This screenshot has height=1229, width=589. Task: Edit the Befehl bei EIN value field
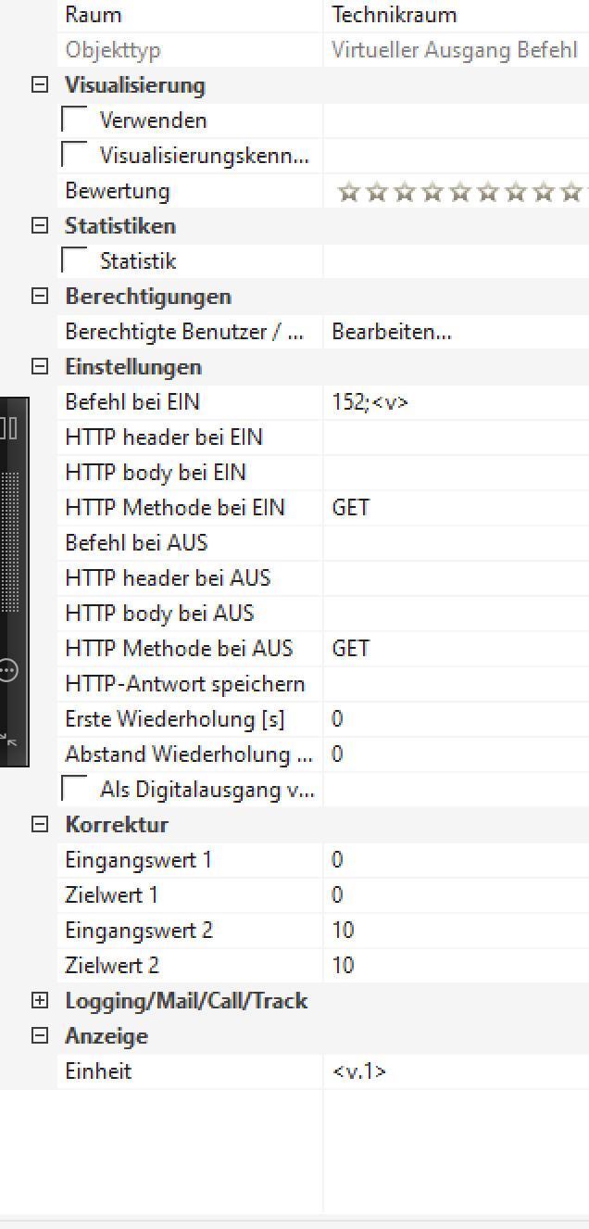point(454,402)
